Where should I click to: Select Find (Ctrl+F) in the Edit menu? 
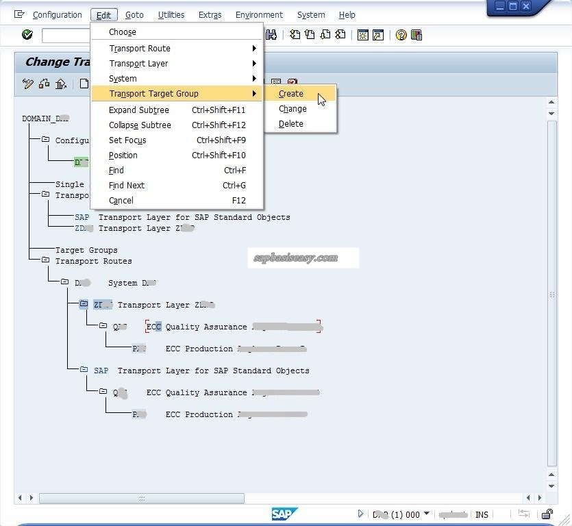(x=177, y=171)
